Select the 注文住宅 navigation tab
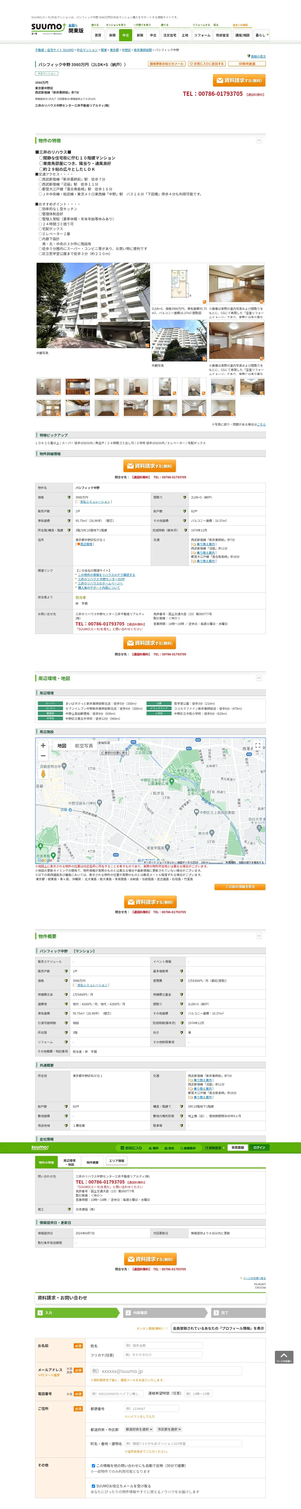301x1509 pixels. coord(170,35)
